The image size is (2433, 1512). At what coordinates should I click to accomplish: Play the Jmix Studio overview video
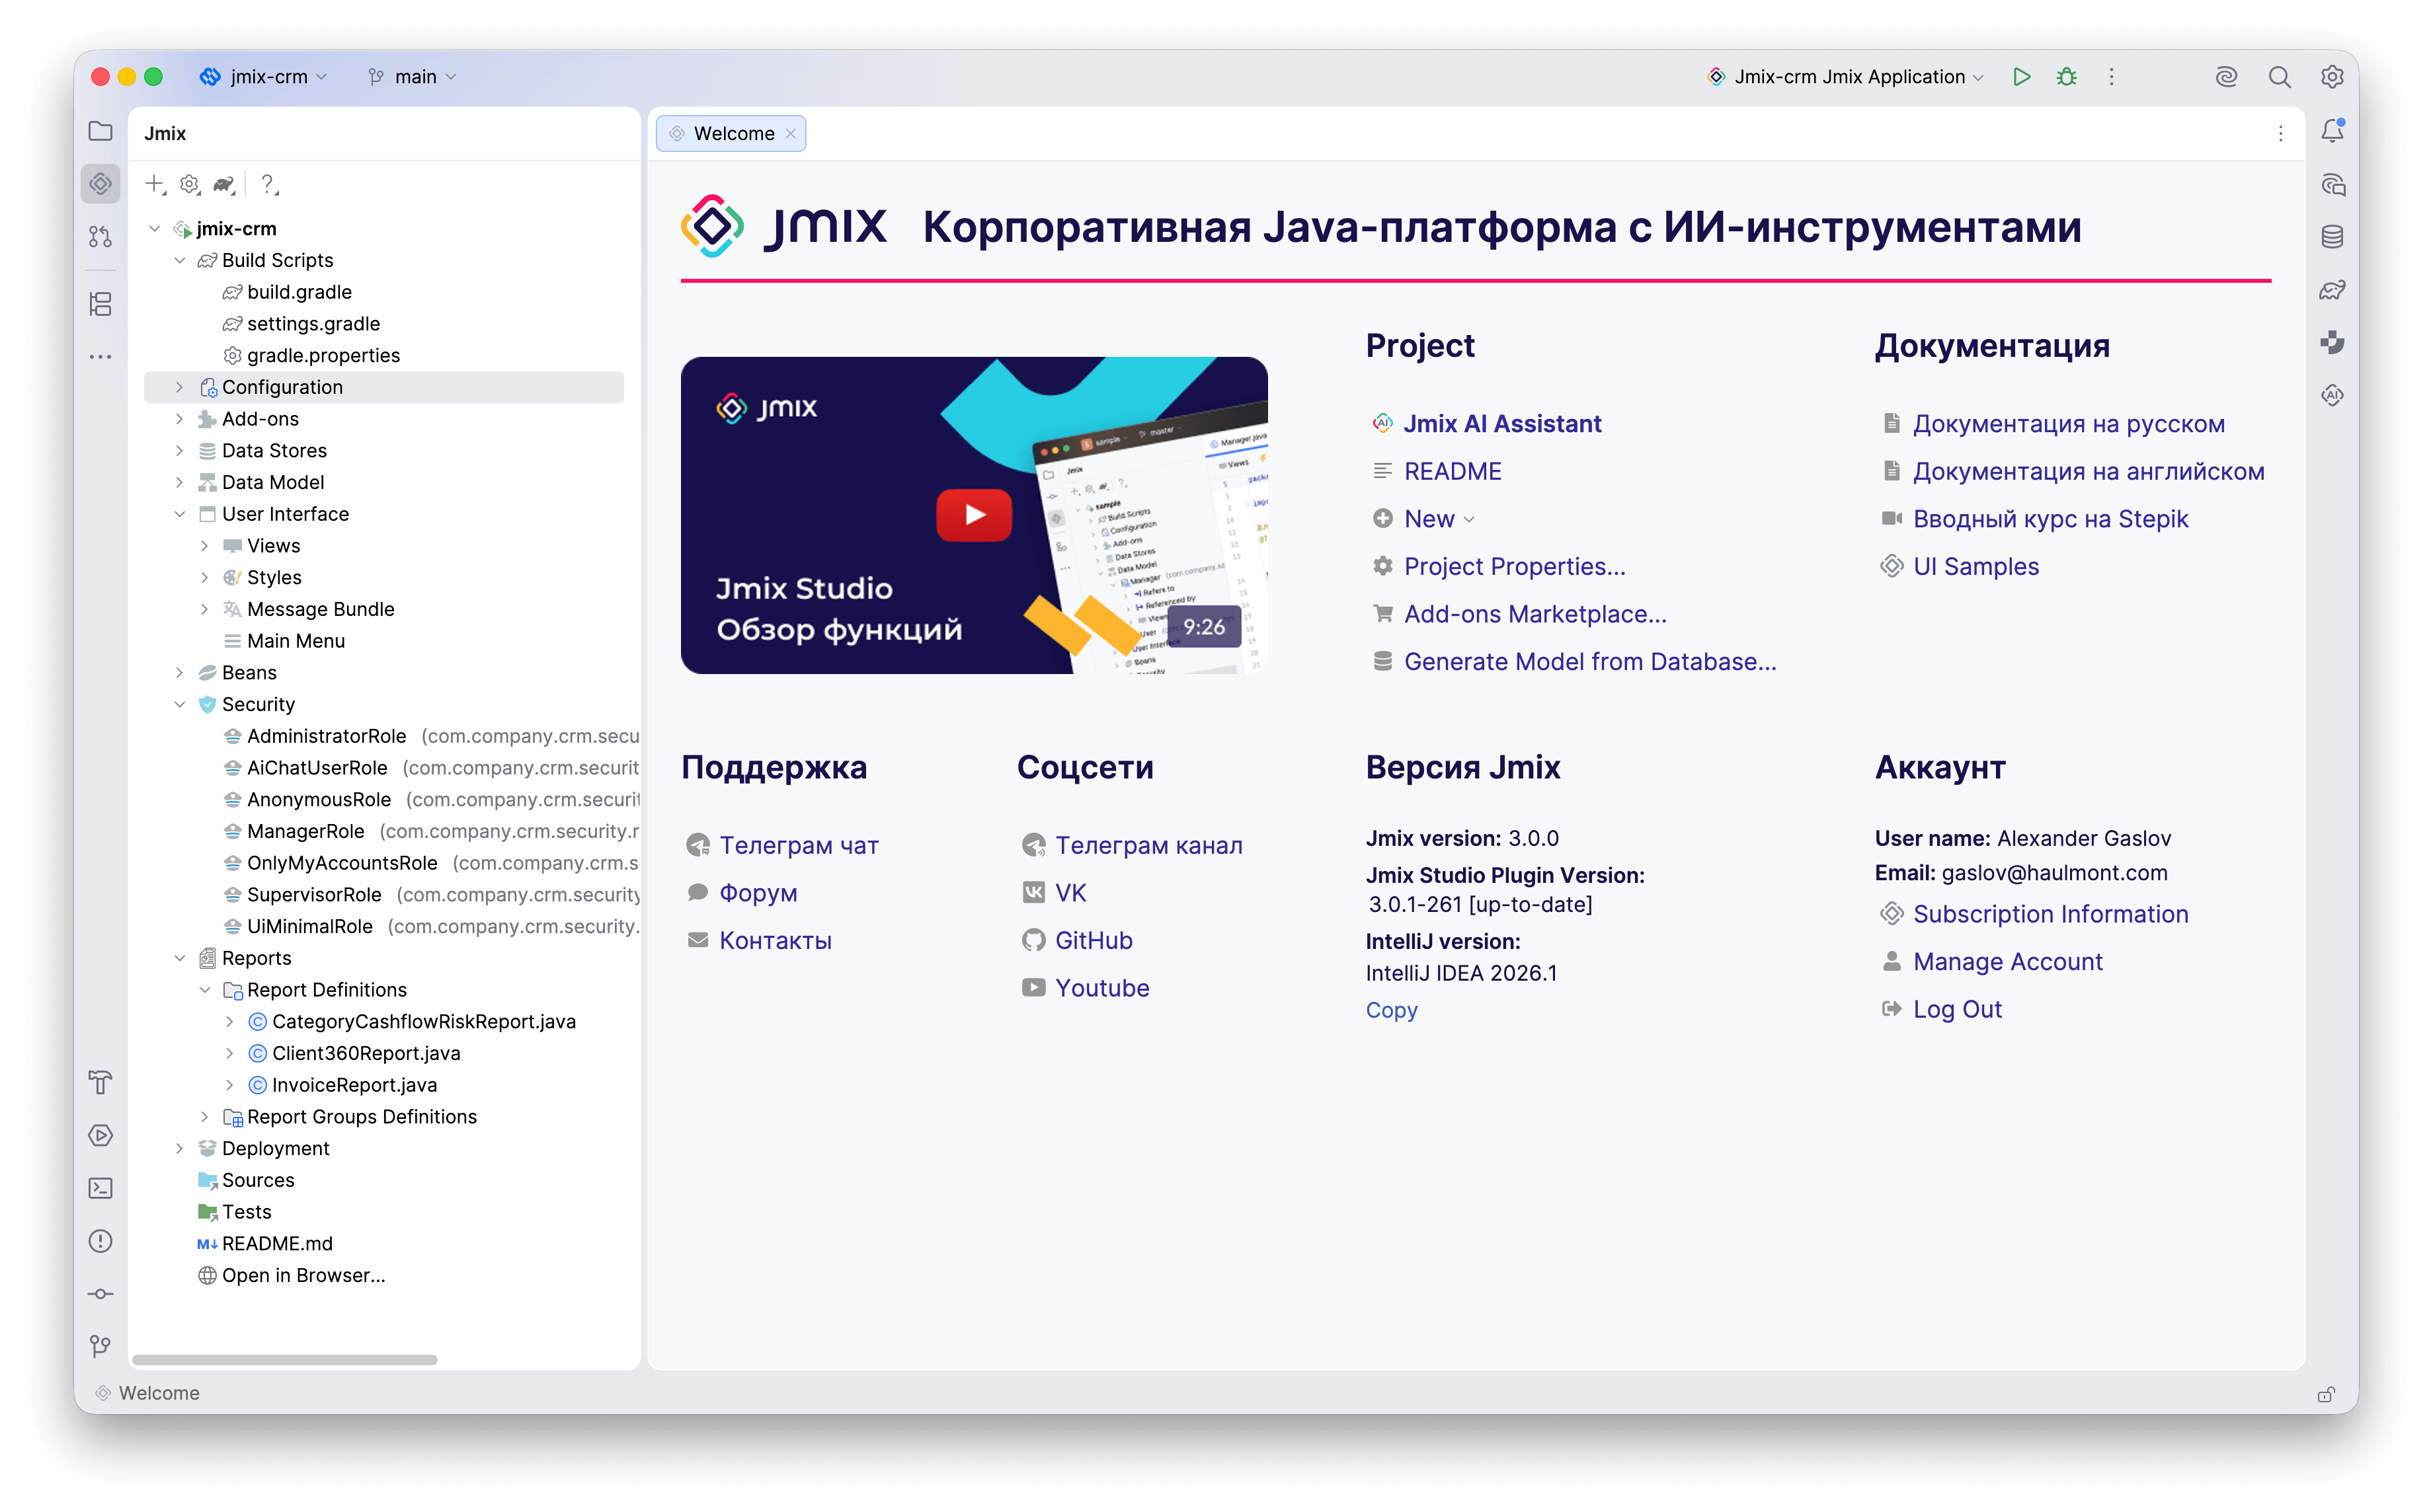point(973,515)
